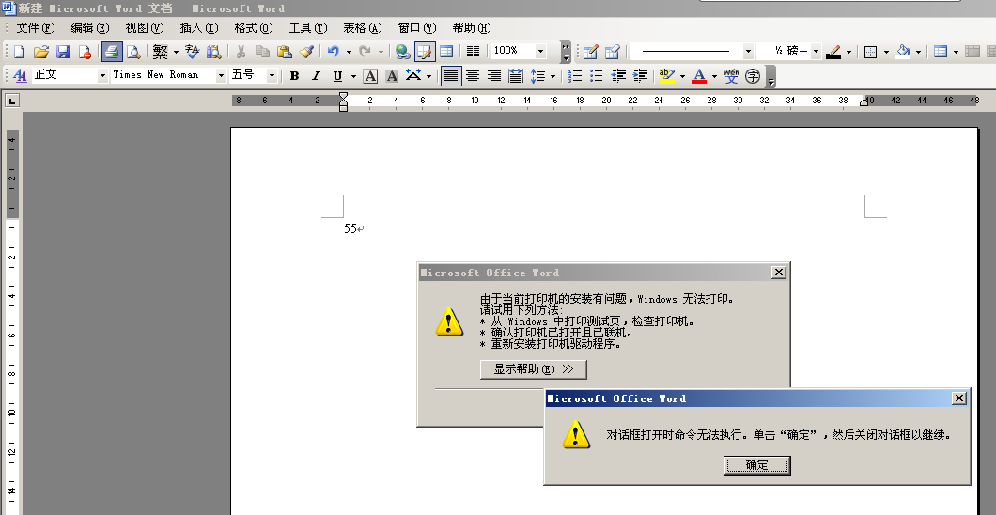Click the Copy icon

pos(262,52)
